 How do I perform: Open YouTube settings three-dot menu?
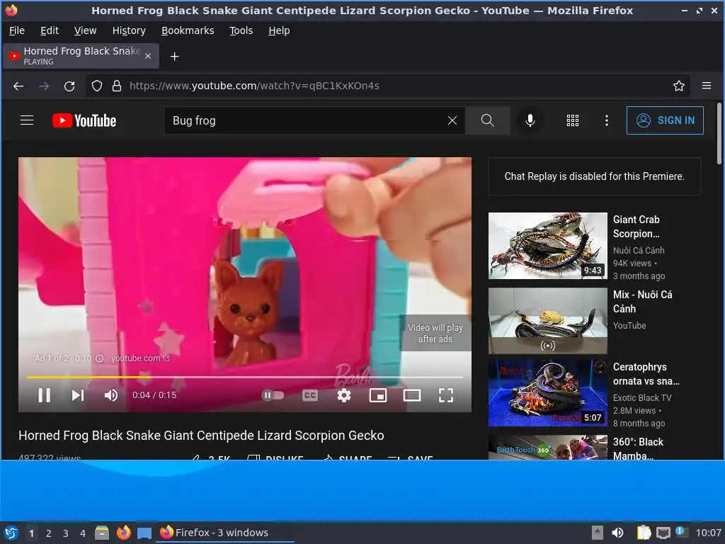[607, 120]
